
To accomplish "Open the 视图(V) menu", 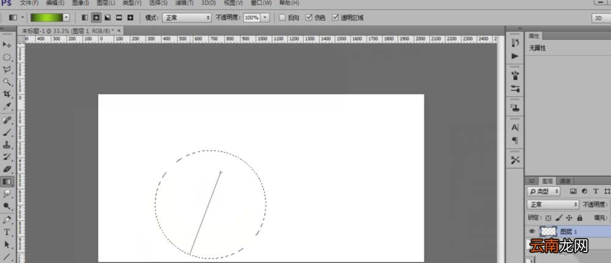I will [x=233, y=3].
